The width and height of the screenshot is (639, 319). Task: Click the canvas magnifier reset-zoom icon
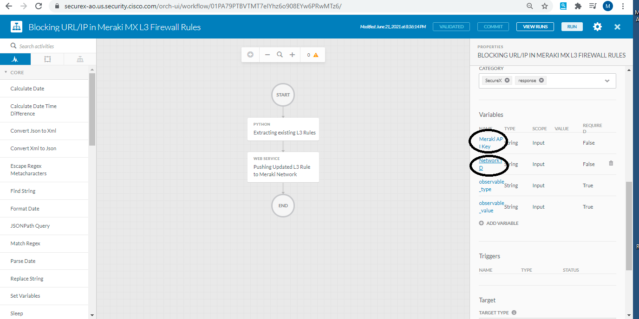[280, 55]
